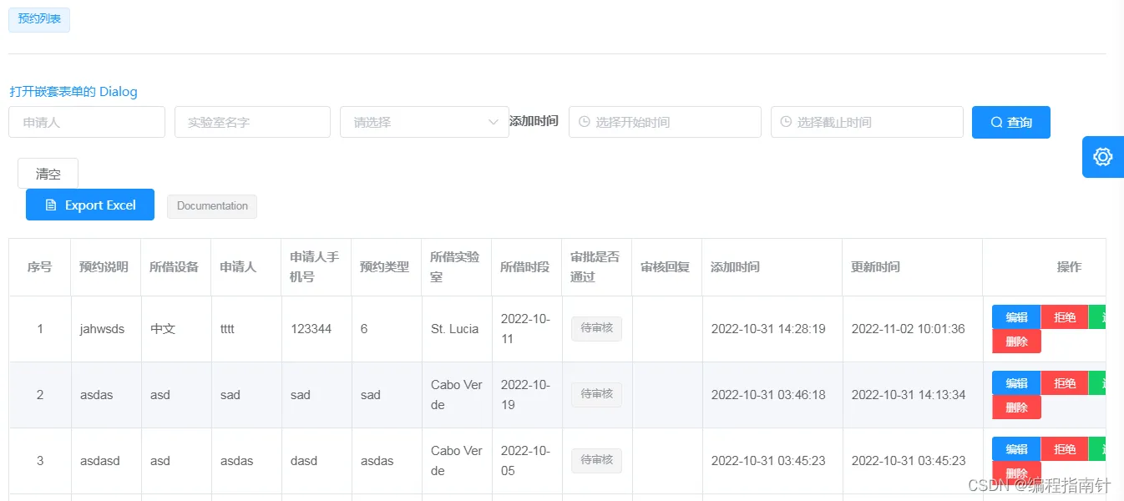Delete row 1 using 删除
Viewport: 1124px width, 501px height.
pyautogui.click(x=1016, y=342)
